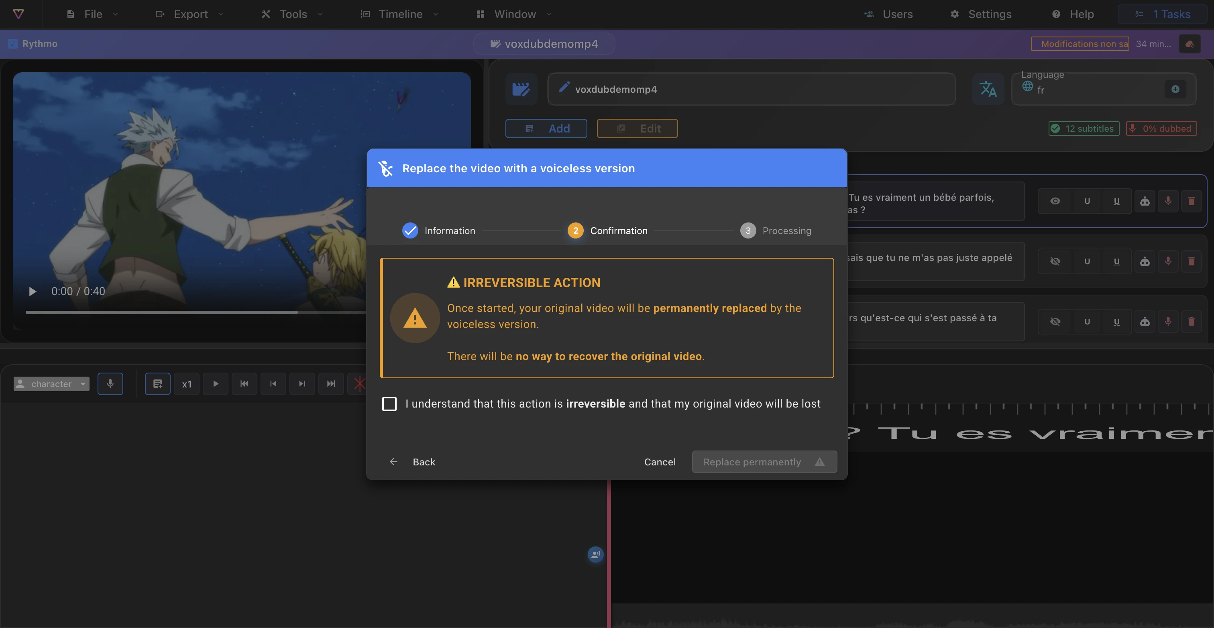This screenshot has height=628, width=1214.
Task: Click the plain U button for 'sais que tu ne m'as' subtitle
Action: tap(1087, 261)
